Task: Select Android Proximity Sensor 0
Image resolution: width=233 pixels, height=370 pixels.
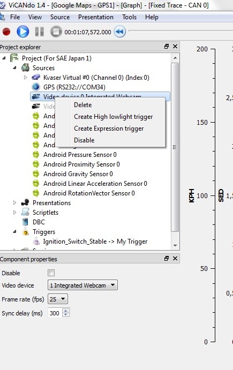Action: click(x=81, y=164)
